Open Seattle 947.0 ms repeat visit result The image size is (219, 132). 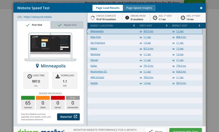click(181, 83)
